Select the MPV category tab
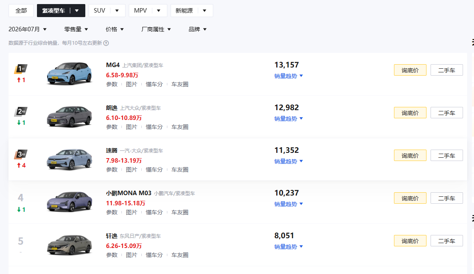Screen dimensions: 474x274 click(x=140, y=11)
